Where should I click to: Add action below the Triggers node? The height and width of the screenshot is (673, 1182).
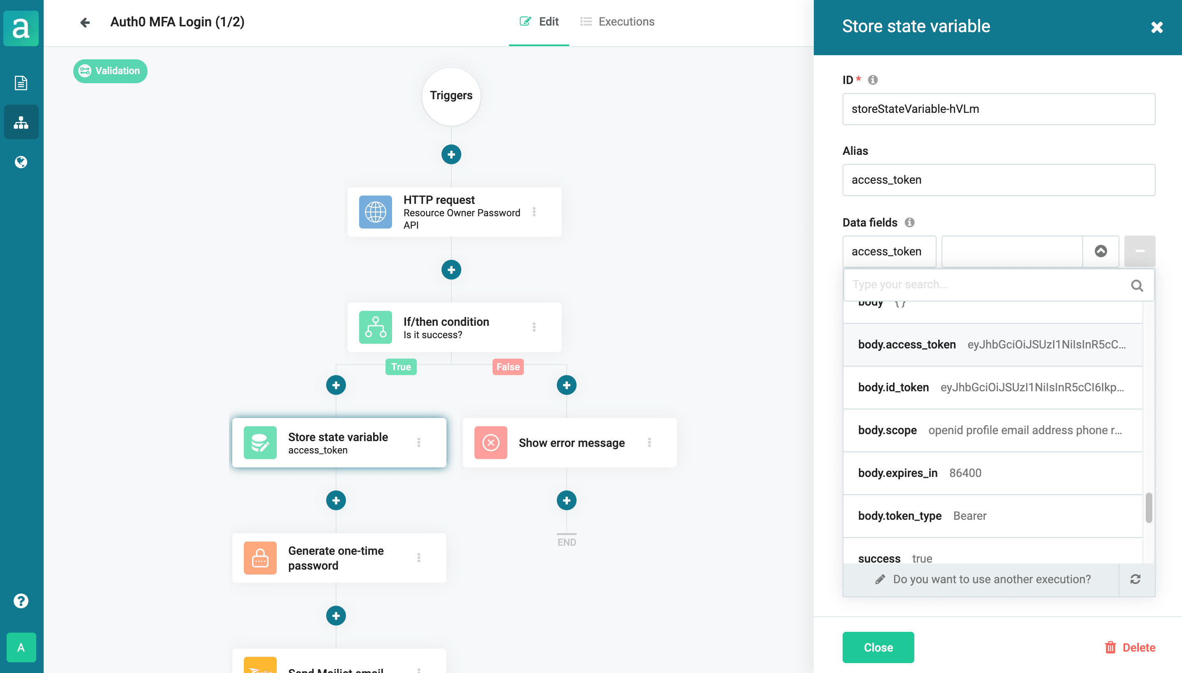pos(451,154)
